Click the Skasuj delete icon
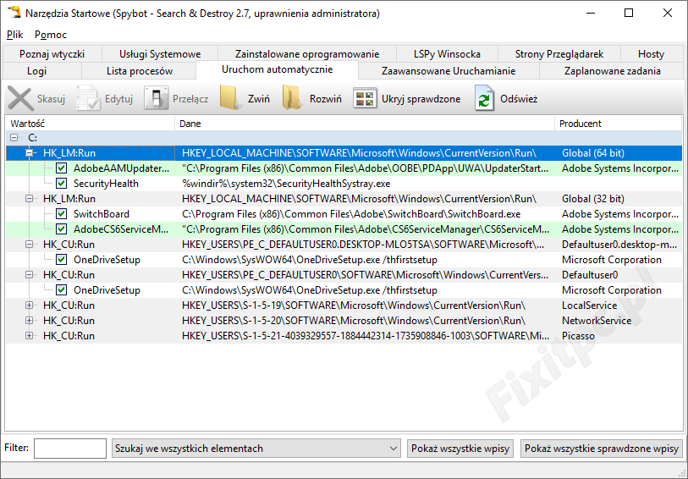 tap(20, 99)
